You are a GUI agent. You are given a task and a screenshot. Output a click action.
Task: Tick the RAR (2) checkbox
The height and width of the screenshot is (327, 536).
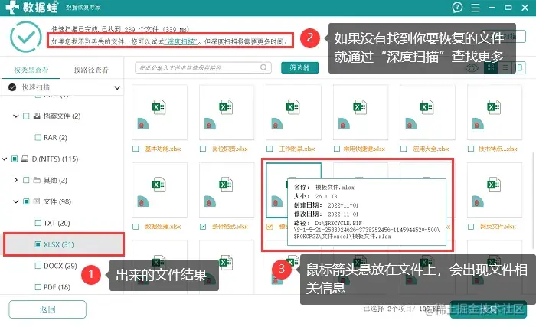pyautogui.click(x=38, y=138)
